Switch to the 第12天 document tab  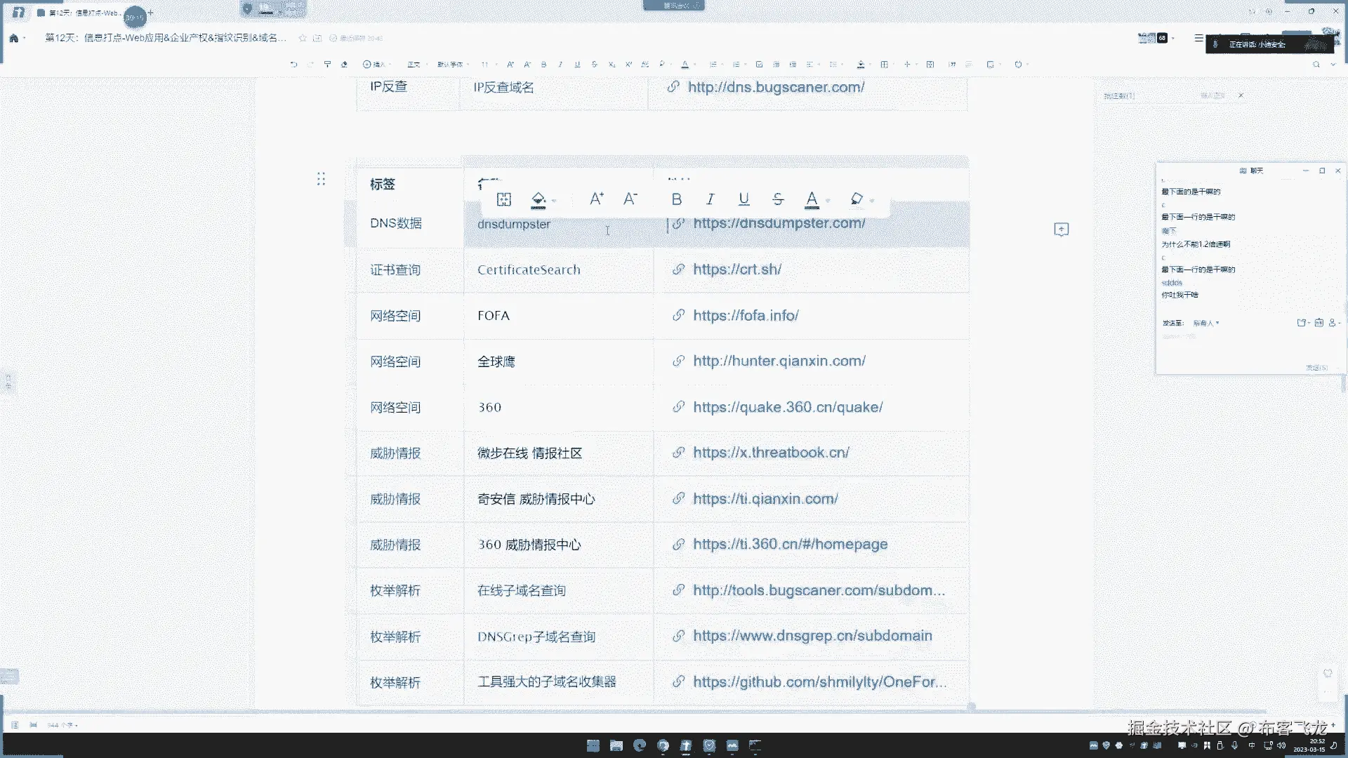[81, 13]
